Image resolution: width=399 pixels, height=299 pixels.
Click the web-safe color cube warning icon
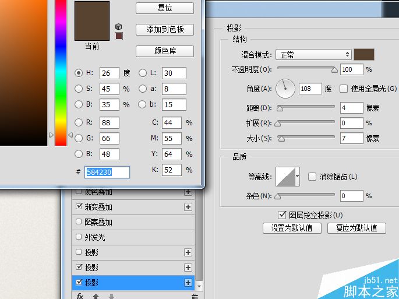(119, 26)
